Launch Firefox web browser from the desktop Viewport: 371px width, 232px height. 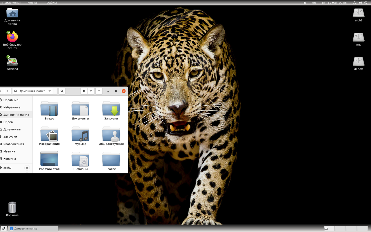tap(12, 40)
